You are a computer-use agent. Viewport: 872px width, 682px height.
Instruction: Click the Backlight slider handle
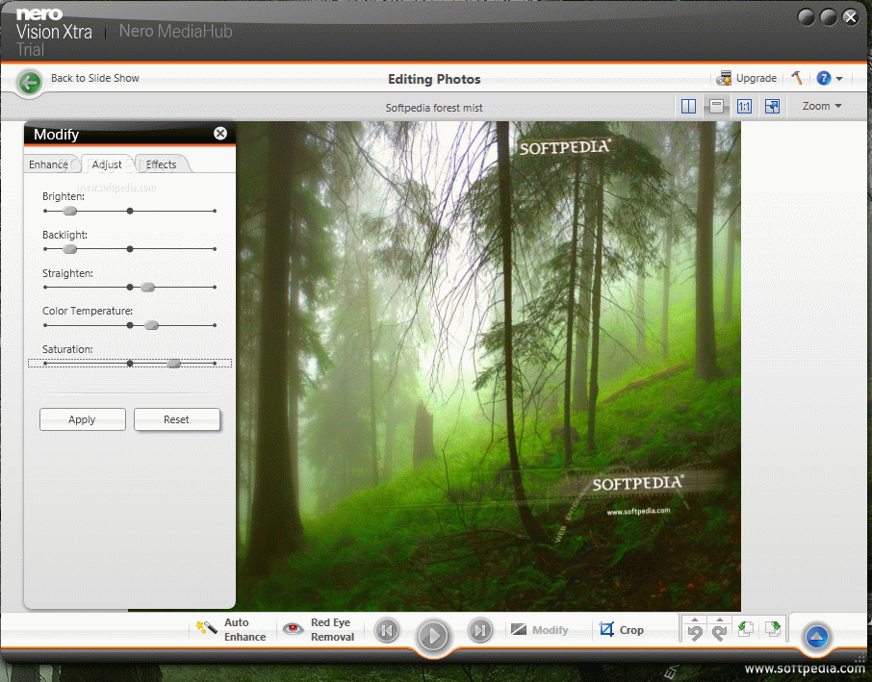69,249
